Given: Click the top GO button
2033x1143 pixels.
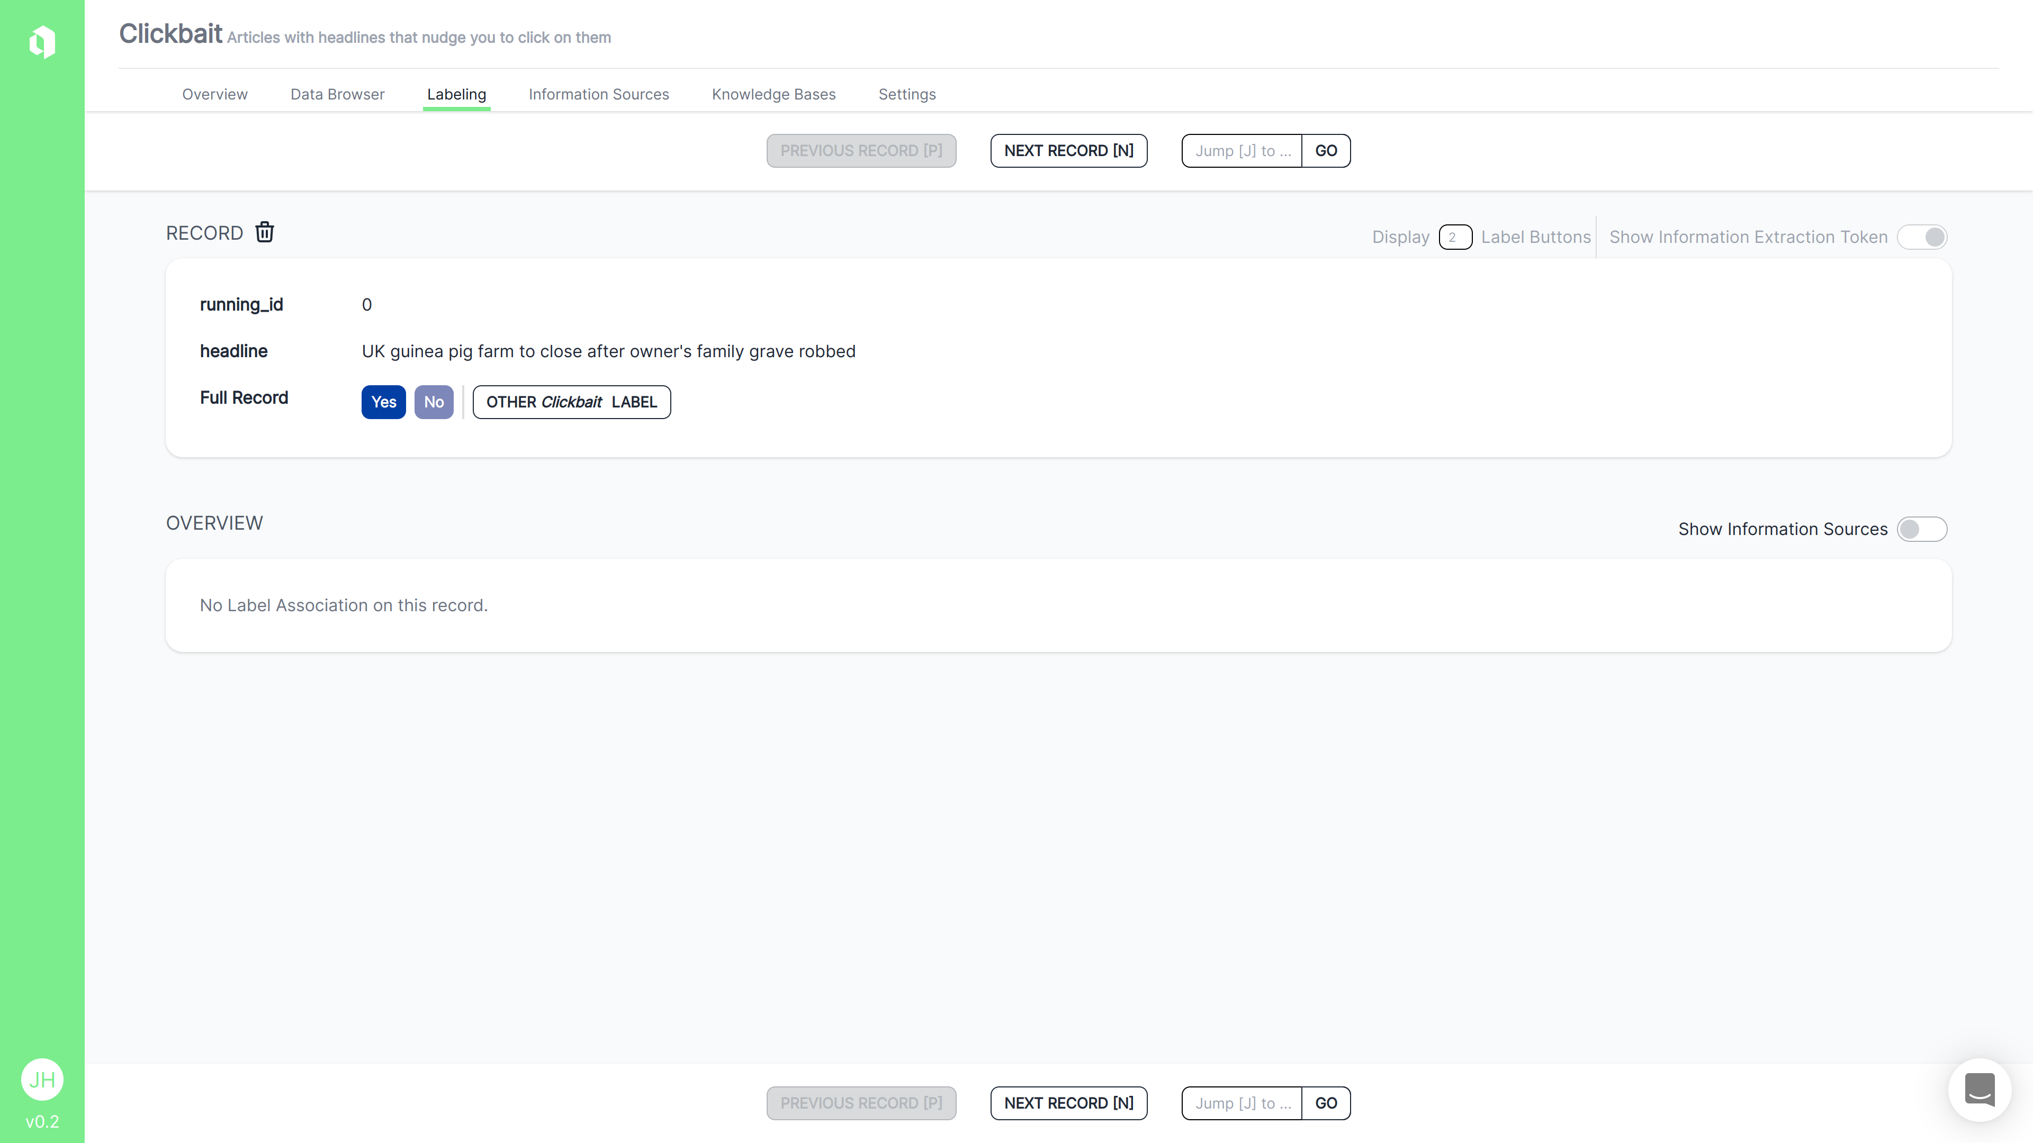Looking at the screenshot, I should tap(1326, 151).
